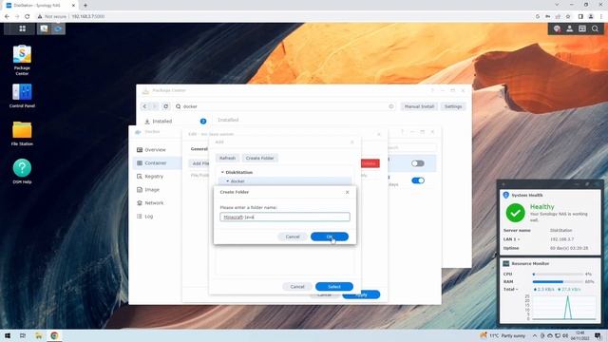This screenshot has height=342, width=608.
Task: Open the System Health widget shield icon
Action: (505, 195)
